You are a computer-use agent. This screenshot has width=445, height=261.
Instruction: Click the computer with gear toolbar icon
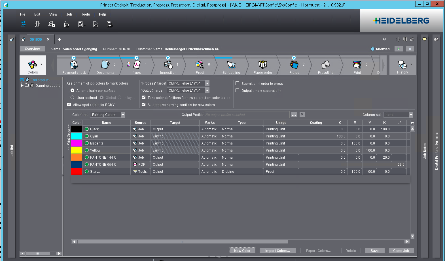[x=52, y=24]
